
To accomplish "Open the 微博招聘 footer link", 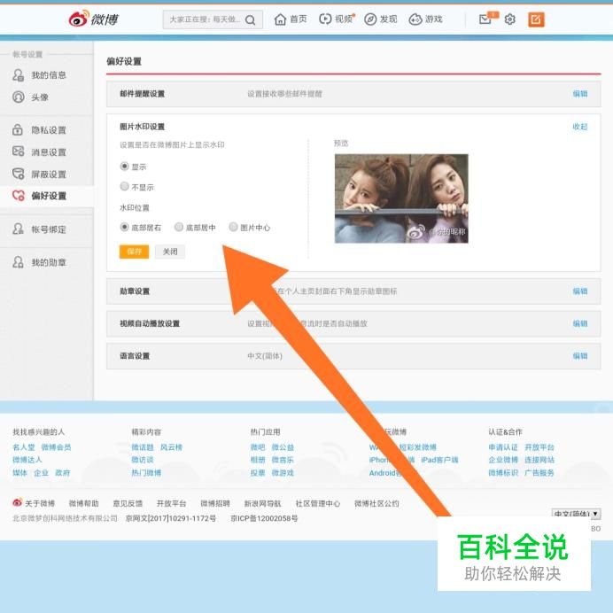I will point(215,503).
